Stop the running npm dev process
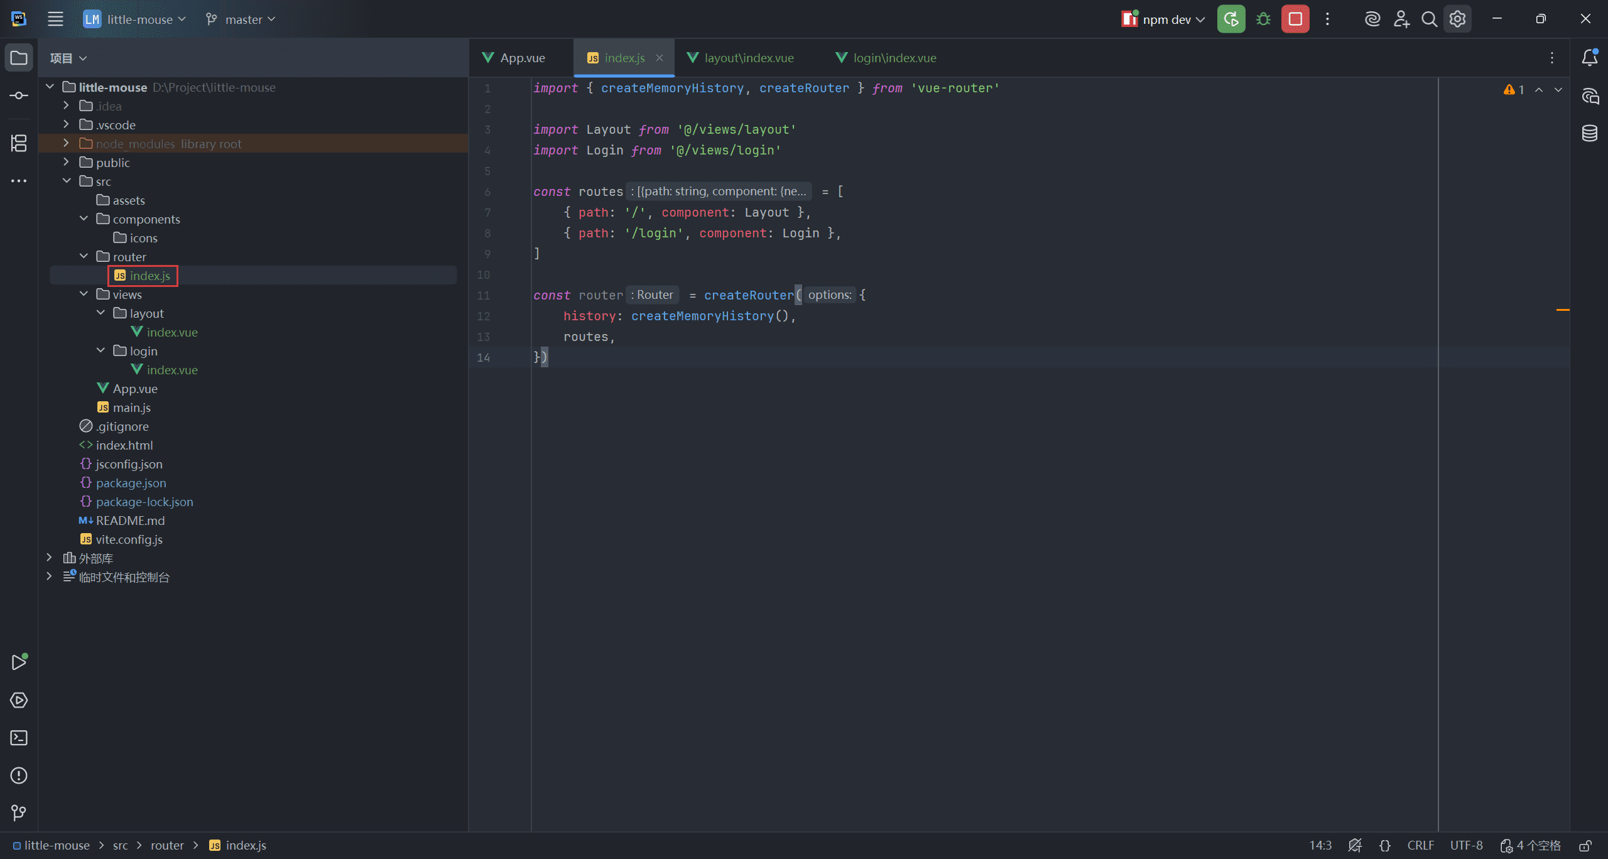 click(1295, 19)
